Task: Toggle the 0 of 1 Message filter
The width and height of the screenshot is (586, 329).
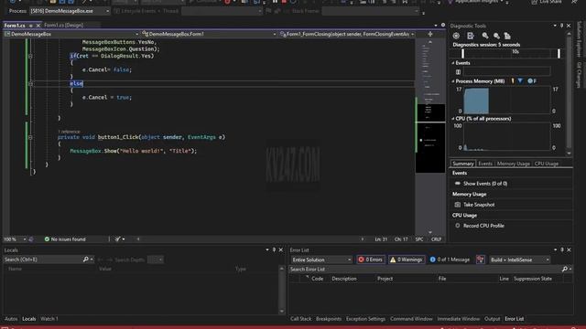Action: 450,260
